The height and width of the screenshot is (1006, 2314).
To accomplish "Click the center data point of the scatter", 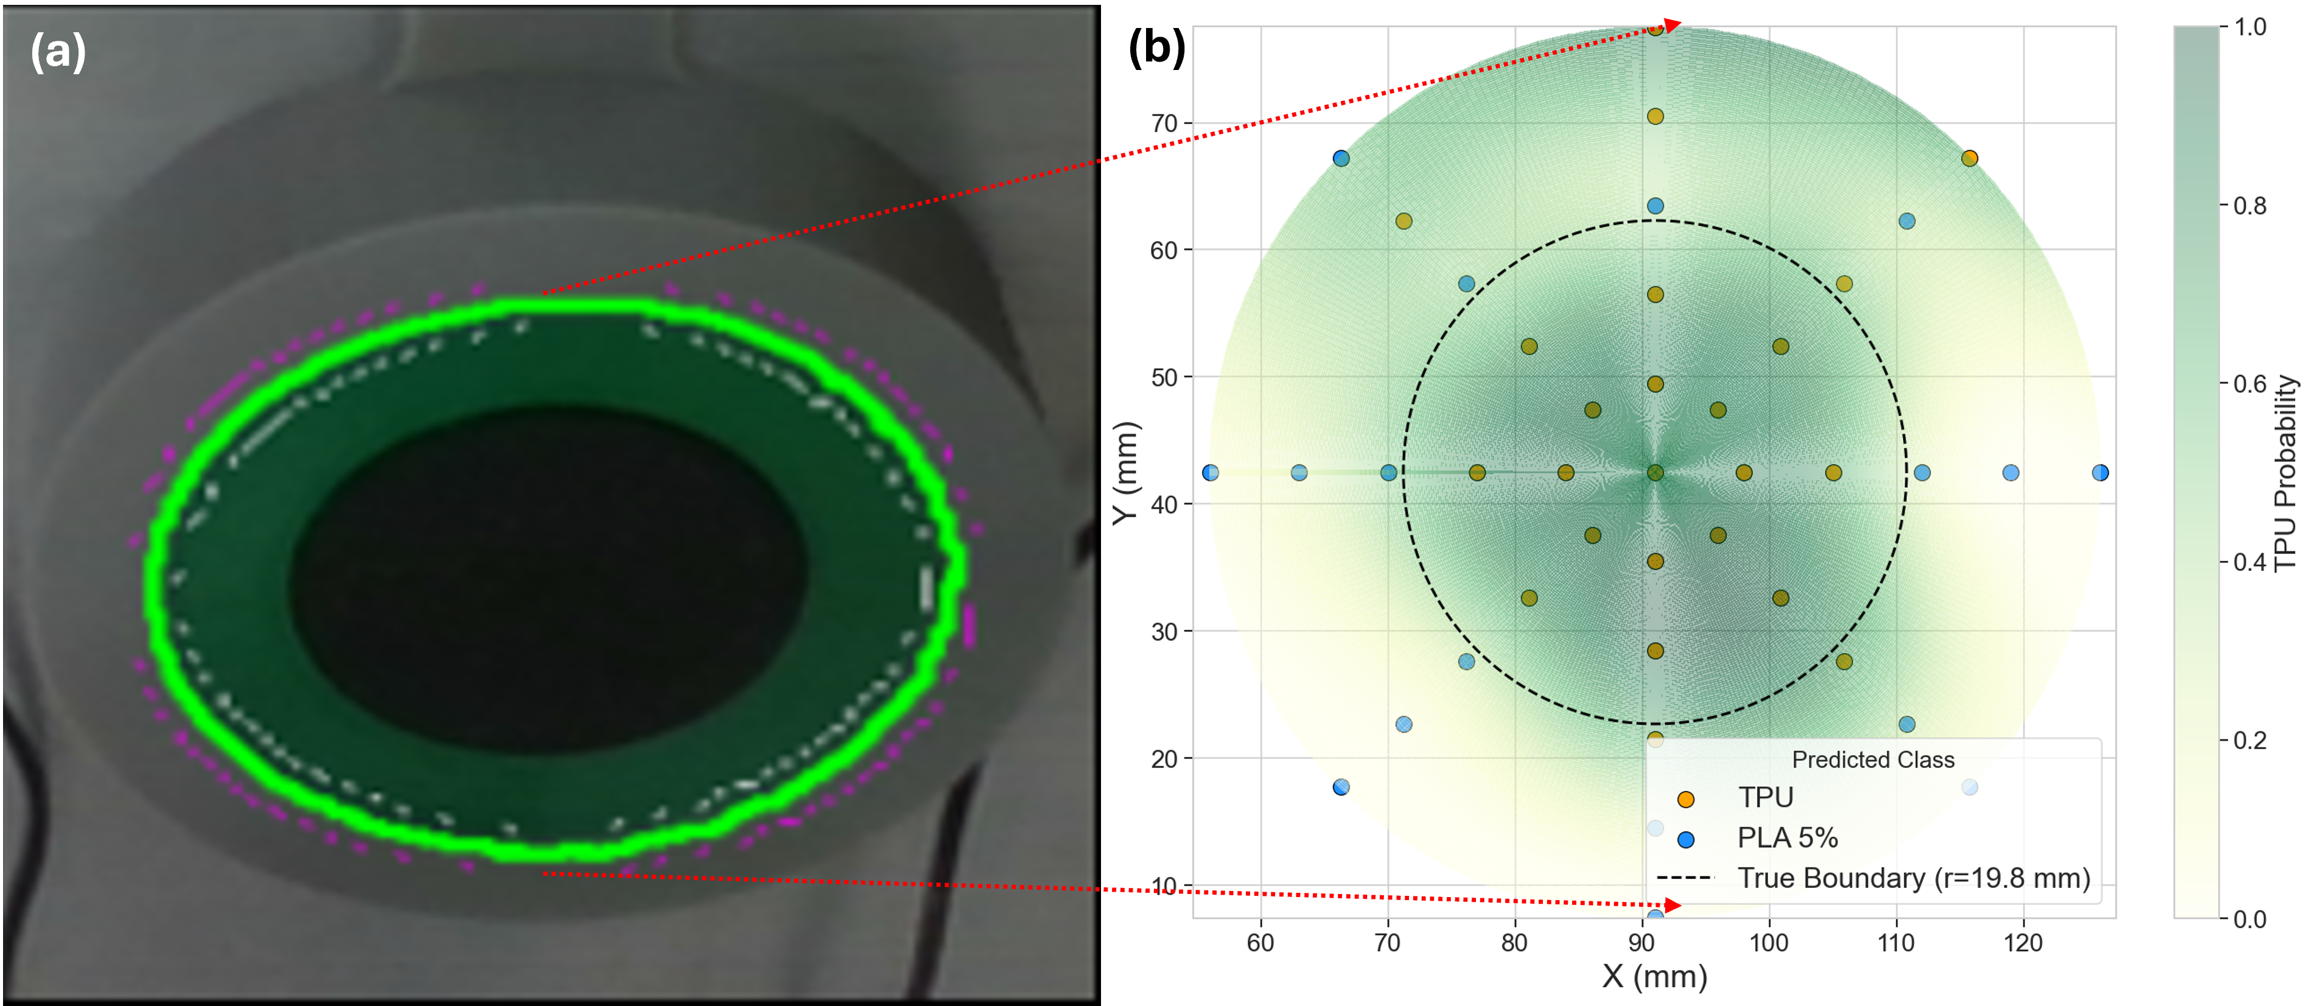I will (x=1655, y=472).
